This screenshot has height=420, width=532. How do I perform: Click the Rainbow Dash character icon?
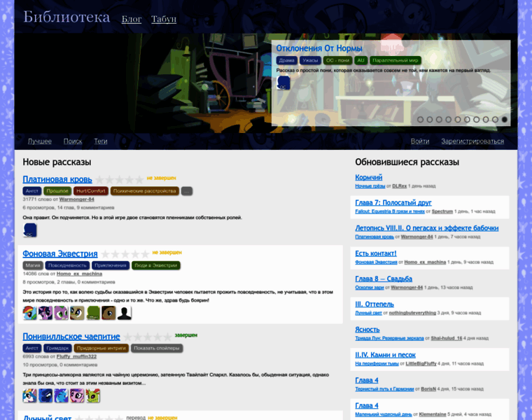click(29, 313)
